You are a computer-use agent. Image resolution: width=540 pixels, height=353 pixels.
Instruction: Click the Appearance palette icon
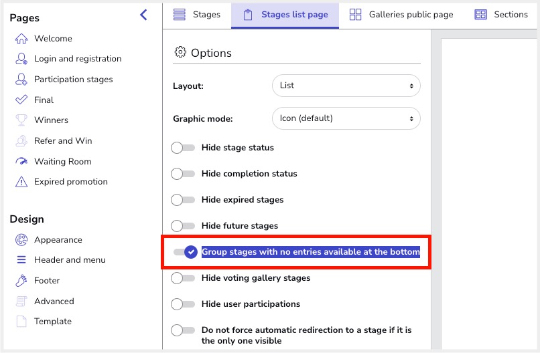21,240
